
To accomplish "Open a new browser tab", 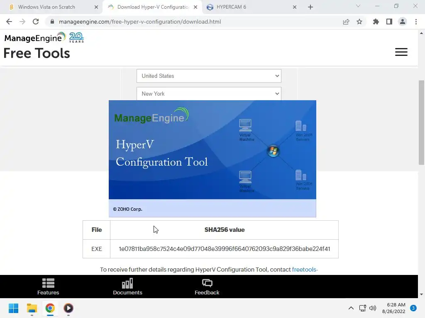I will pos(310,7).
